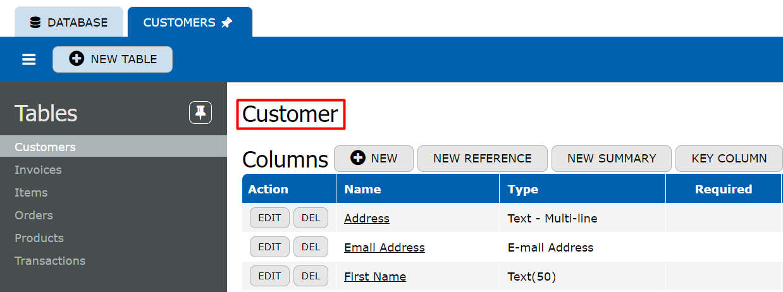
Task: Click the Customer table heading
Action: click(x=290, y=114)
